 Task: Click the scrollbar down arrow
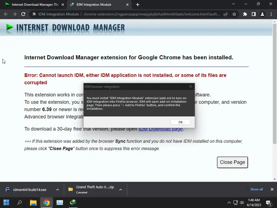275,179
